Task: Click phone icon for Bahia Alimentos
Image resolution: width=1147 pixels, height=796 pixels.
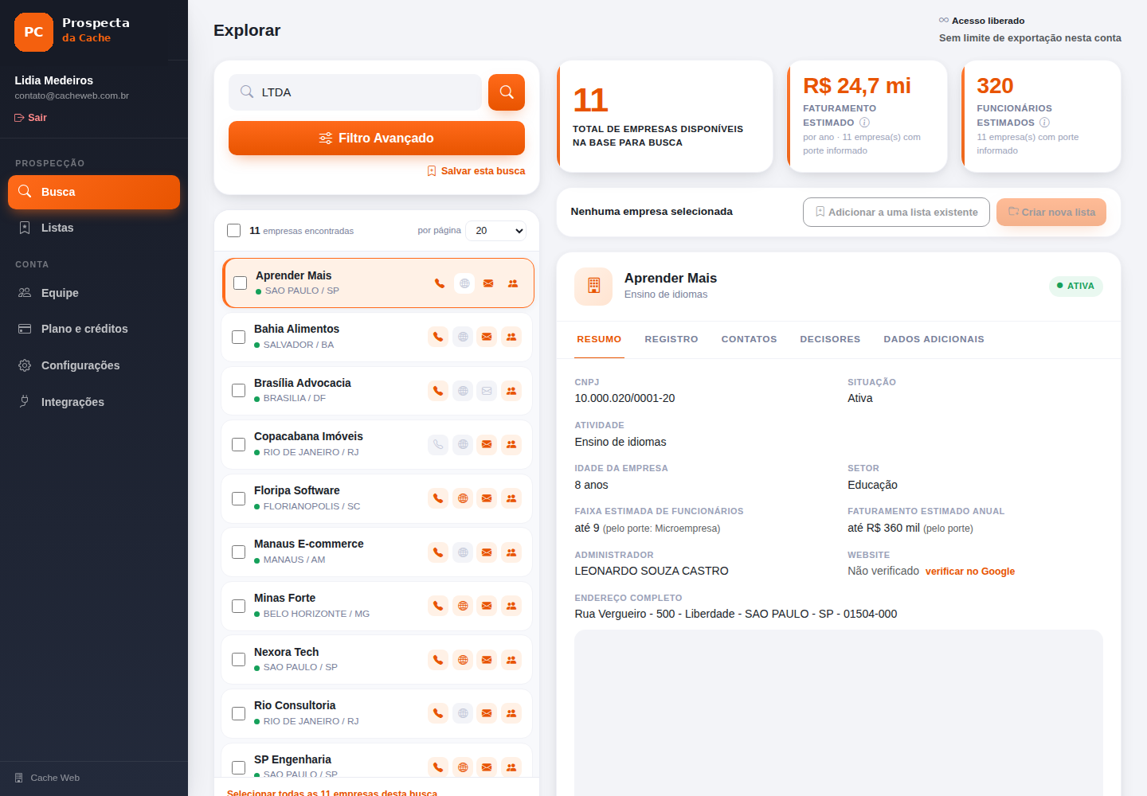Action: tap(438, 337)
